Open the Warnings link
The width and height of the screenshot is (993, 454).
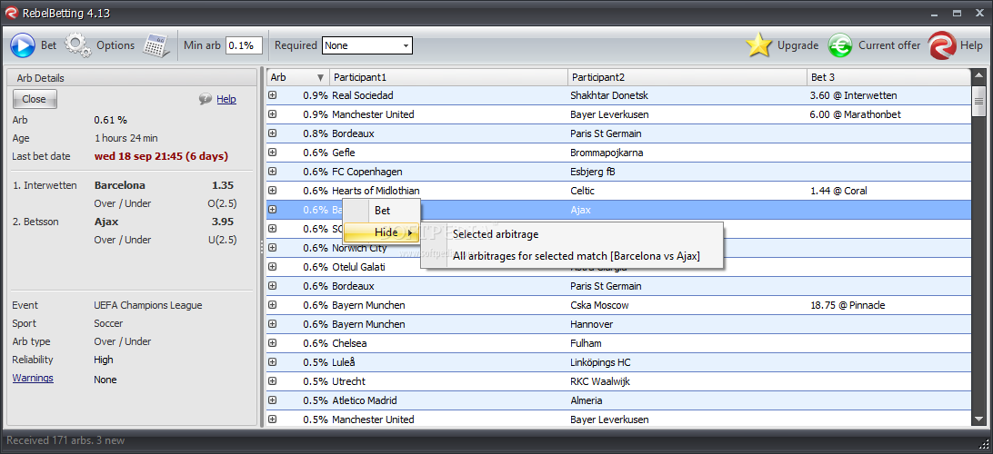pos(33,378)
